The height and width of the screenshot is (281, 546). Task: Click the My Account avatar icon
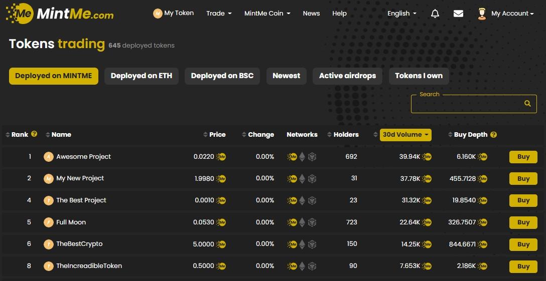point(482,14)
